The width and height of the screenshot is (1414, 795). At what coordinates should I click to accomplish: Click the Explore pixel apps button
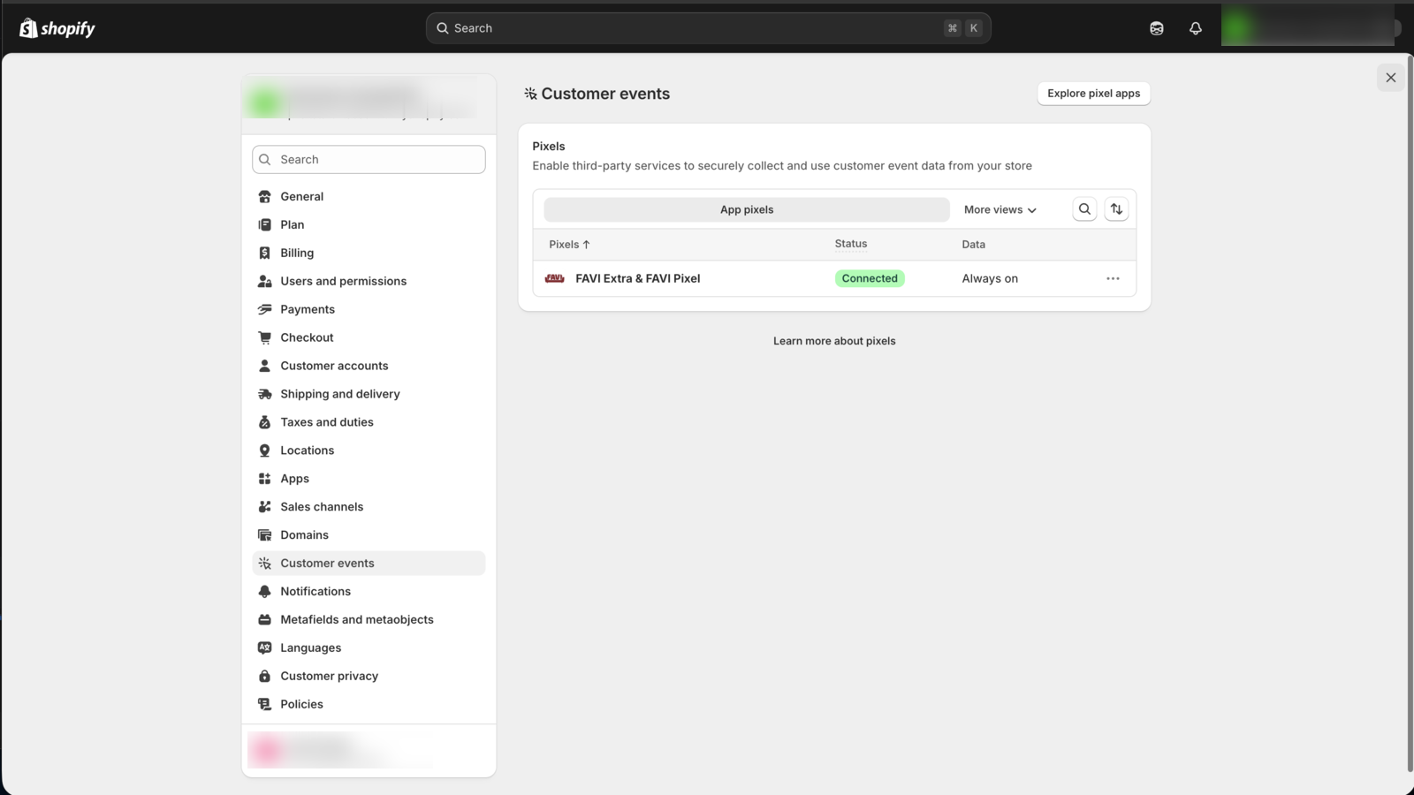(x=1093, y=94)
